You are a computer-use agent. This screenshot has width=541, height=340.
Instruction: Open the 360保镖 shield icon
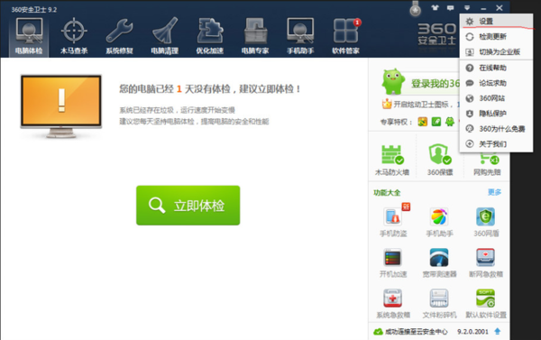tap(440, 160)
